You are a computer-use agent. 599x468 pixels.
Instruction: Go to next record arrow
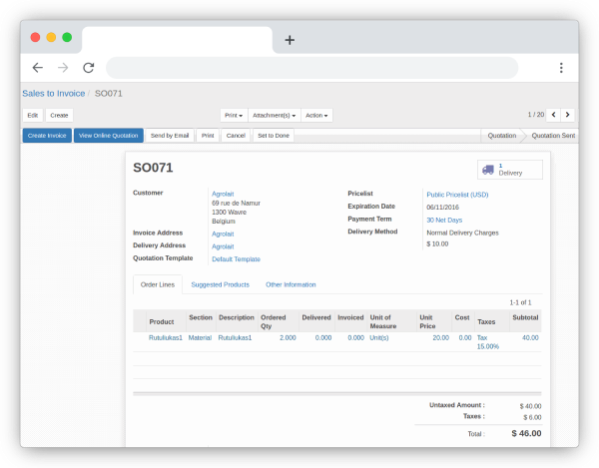pyautogui.click(x=568, y=115)
